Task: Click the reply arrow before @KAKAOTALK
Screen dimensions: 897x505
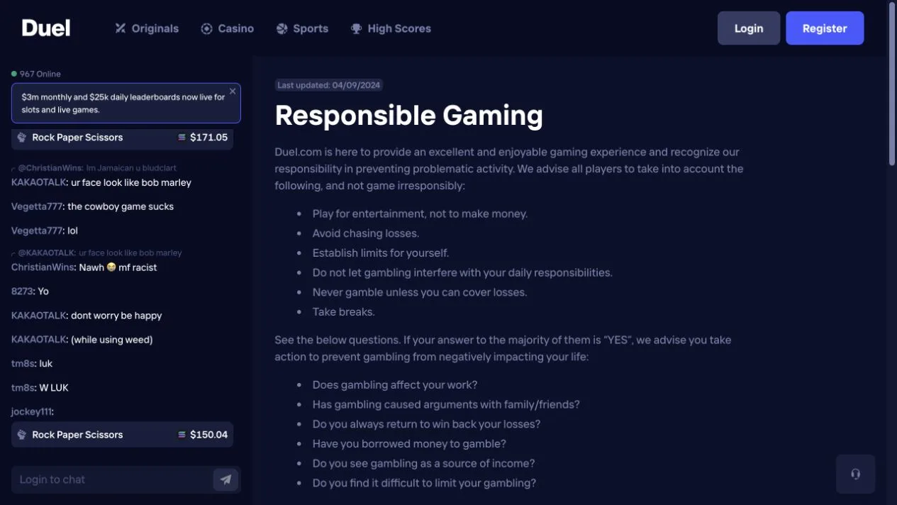Action: point(13,253)
